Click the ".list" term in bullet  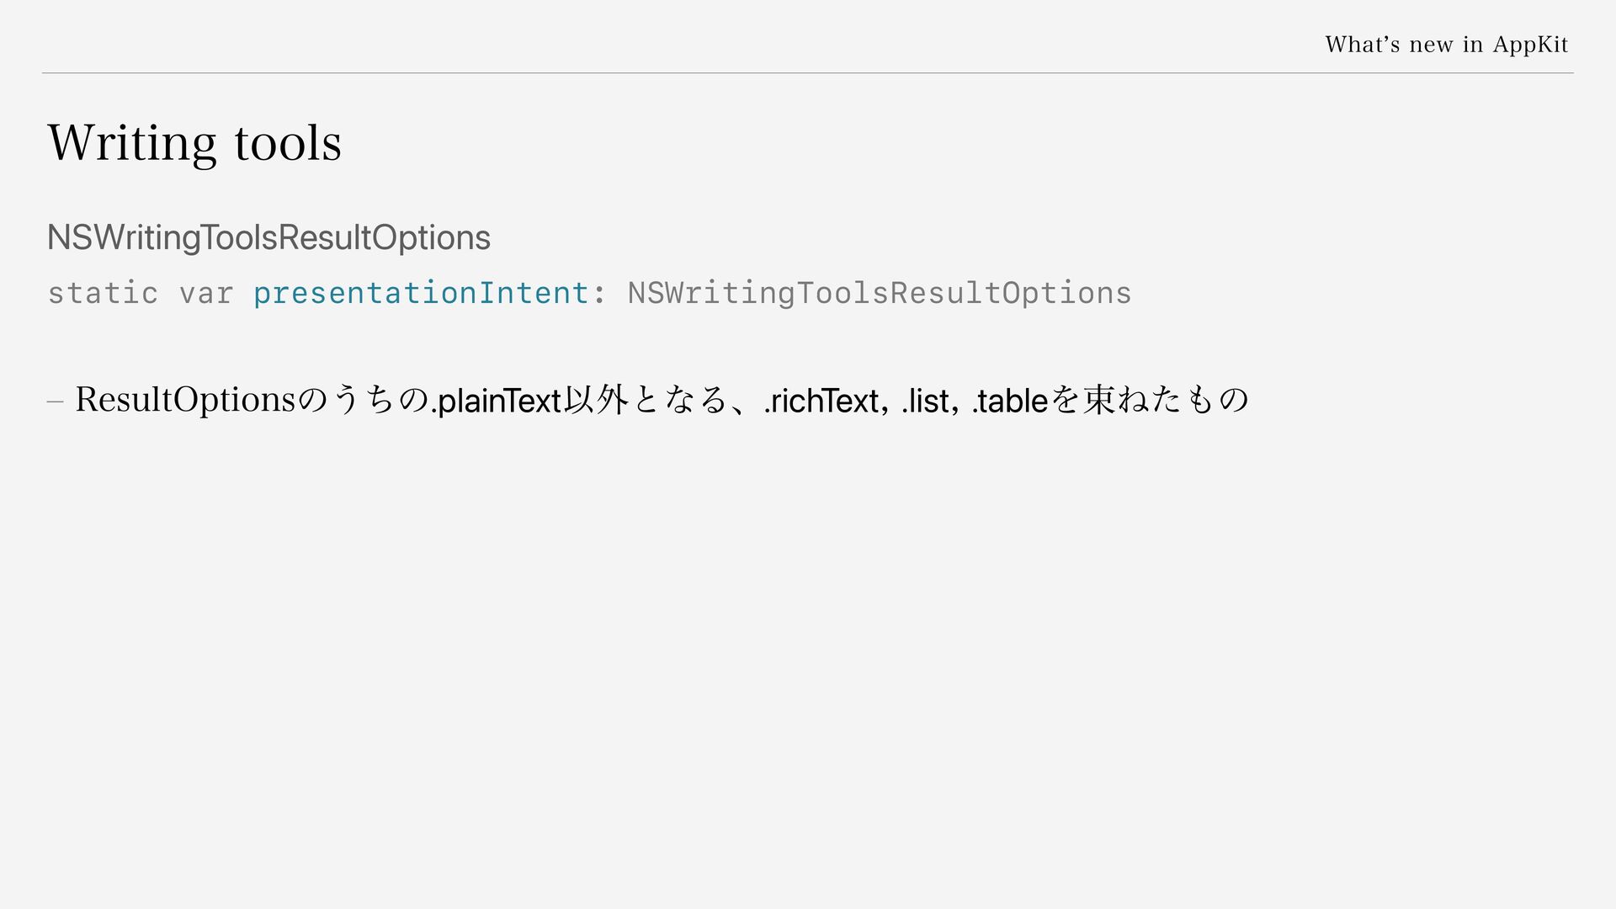[x=925, y=401]
